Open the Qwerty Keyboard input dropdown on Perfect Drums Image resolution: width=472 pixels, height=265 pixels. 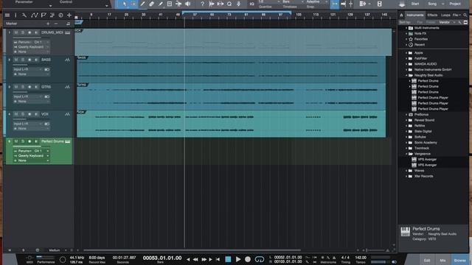(x=31, y=155)
